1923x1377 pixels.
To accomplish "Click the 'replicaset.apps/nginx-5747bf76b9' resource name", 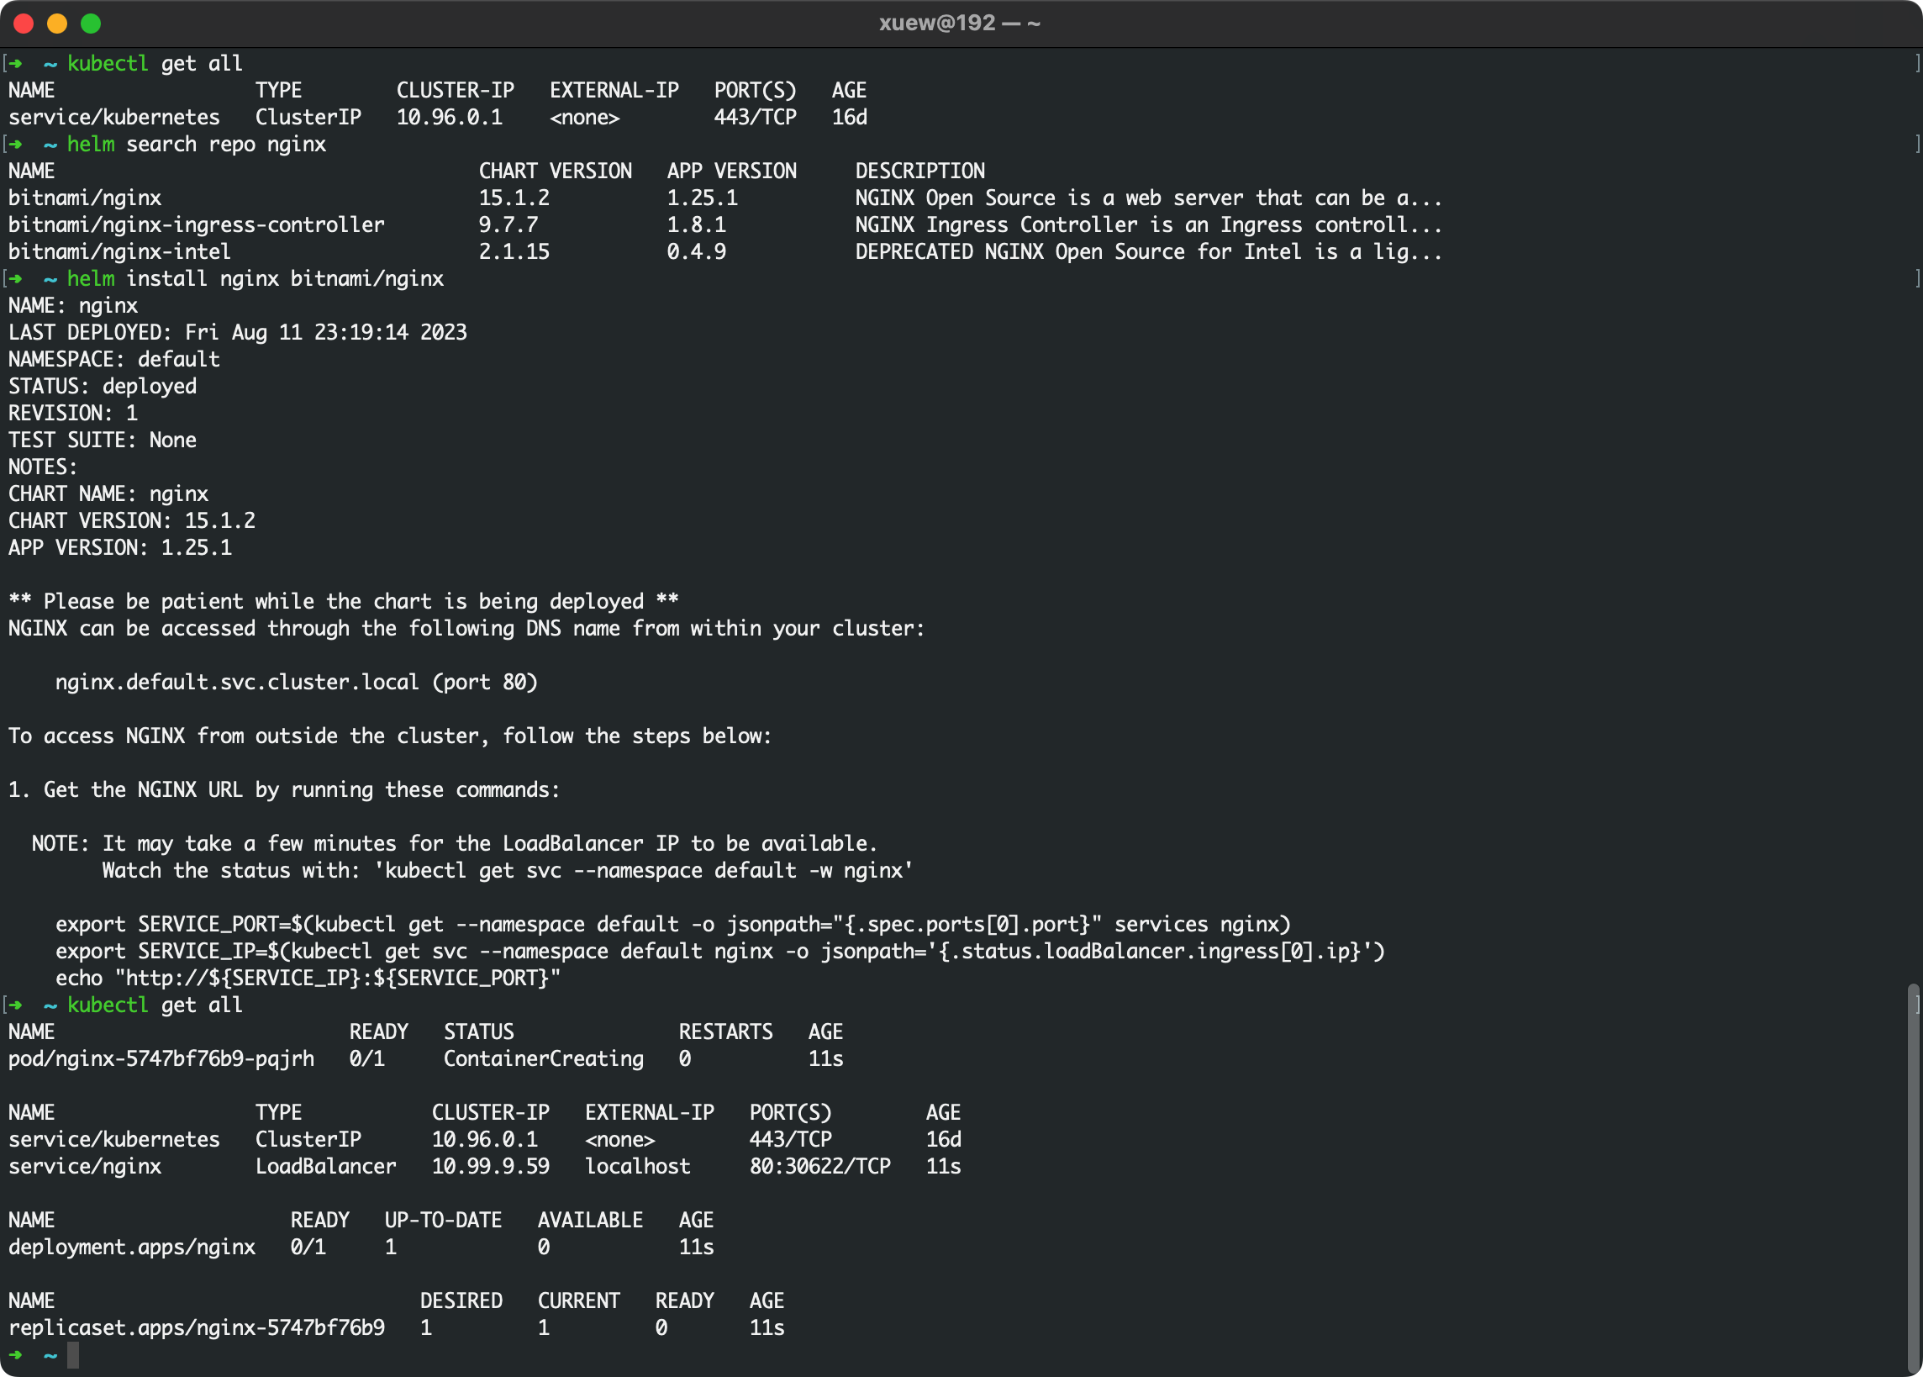I will point(196,1328).
